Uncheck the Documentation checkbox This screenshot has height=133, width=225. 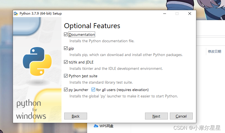tap(66, 34)
